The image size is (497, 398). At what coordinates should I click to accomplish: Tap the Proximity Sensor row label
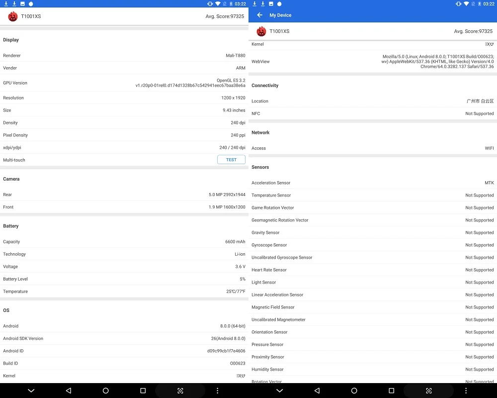point(268,357)
